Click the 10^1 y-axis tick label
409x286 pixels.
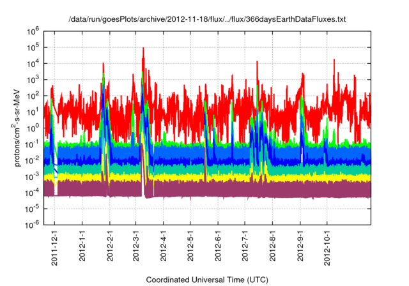point(33,112)
